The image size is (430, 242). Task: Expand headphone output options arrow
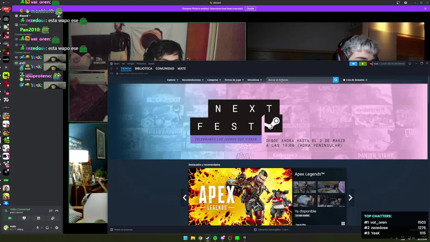coord(51,228)
